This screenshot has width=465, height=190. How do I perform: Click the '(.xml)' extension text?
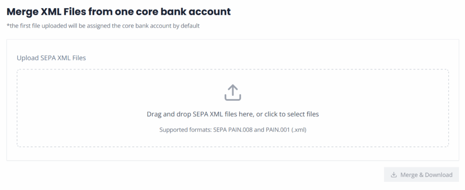coord(299,130)
